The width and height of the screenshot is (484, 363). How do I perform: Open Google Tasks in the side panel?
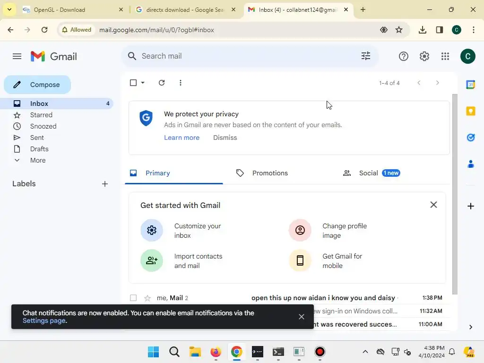[x=470, y=138]
